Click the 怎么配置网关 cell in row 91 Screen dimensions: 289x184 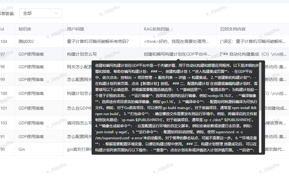76,137
